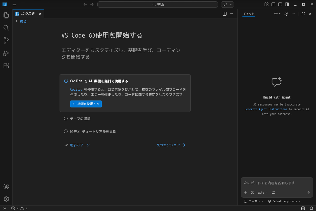Open errors and warnings status item
Screen dimensions: 316x211
pos(19,208)
